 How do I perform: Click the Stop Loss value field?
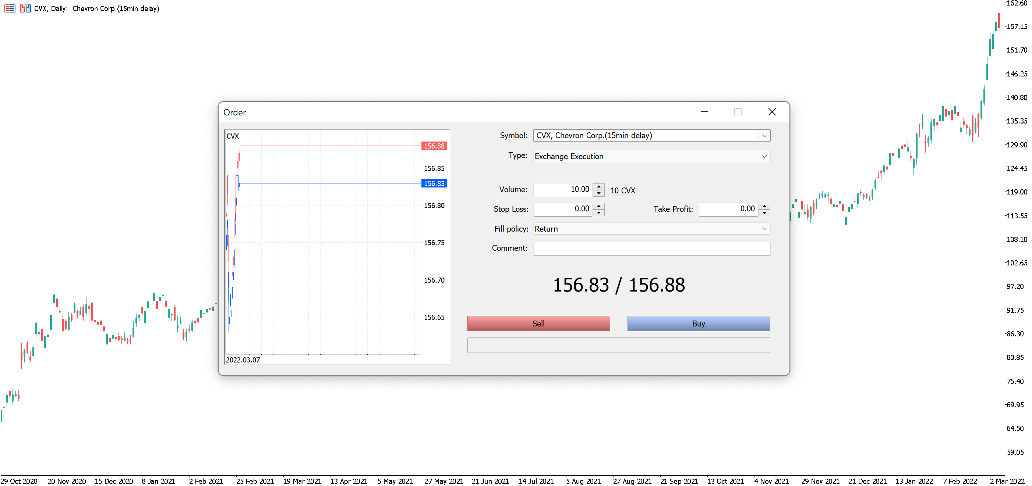coord(562,209)
